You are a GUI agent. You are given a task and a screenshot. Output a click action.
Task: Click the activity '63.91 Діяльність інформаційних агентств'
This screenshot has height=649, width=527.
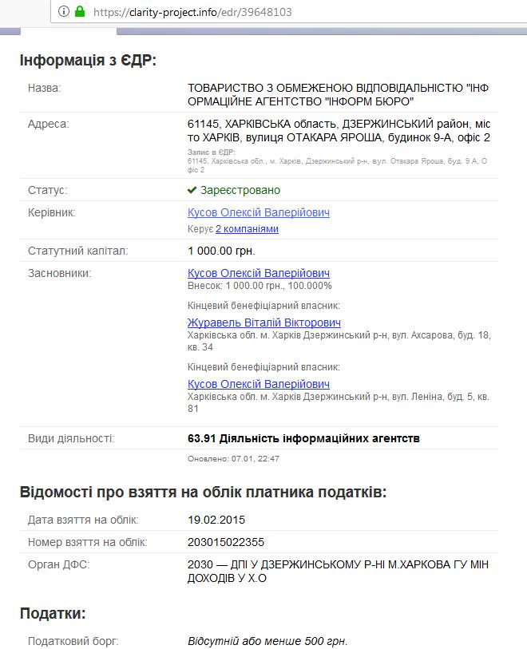(303, 438)
